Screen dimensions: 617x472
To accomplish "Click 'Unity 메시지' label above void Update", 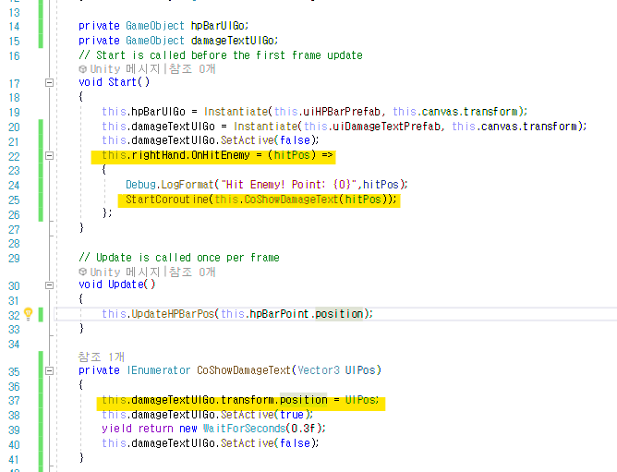I will click(x=125, y=272).
